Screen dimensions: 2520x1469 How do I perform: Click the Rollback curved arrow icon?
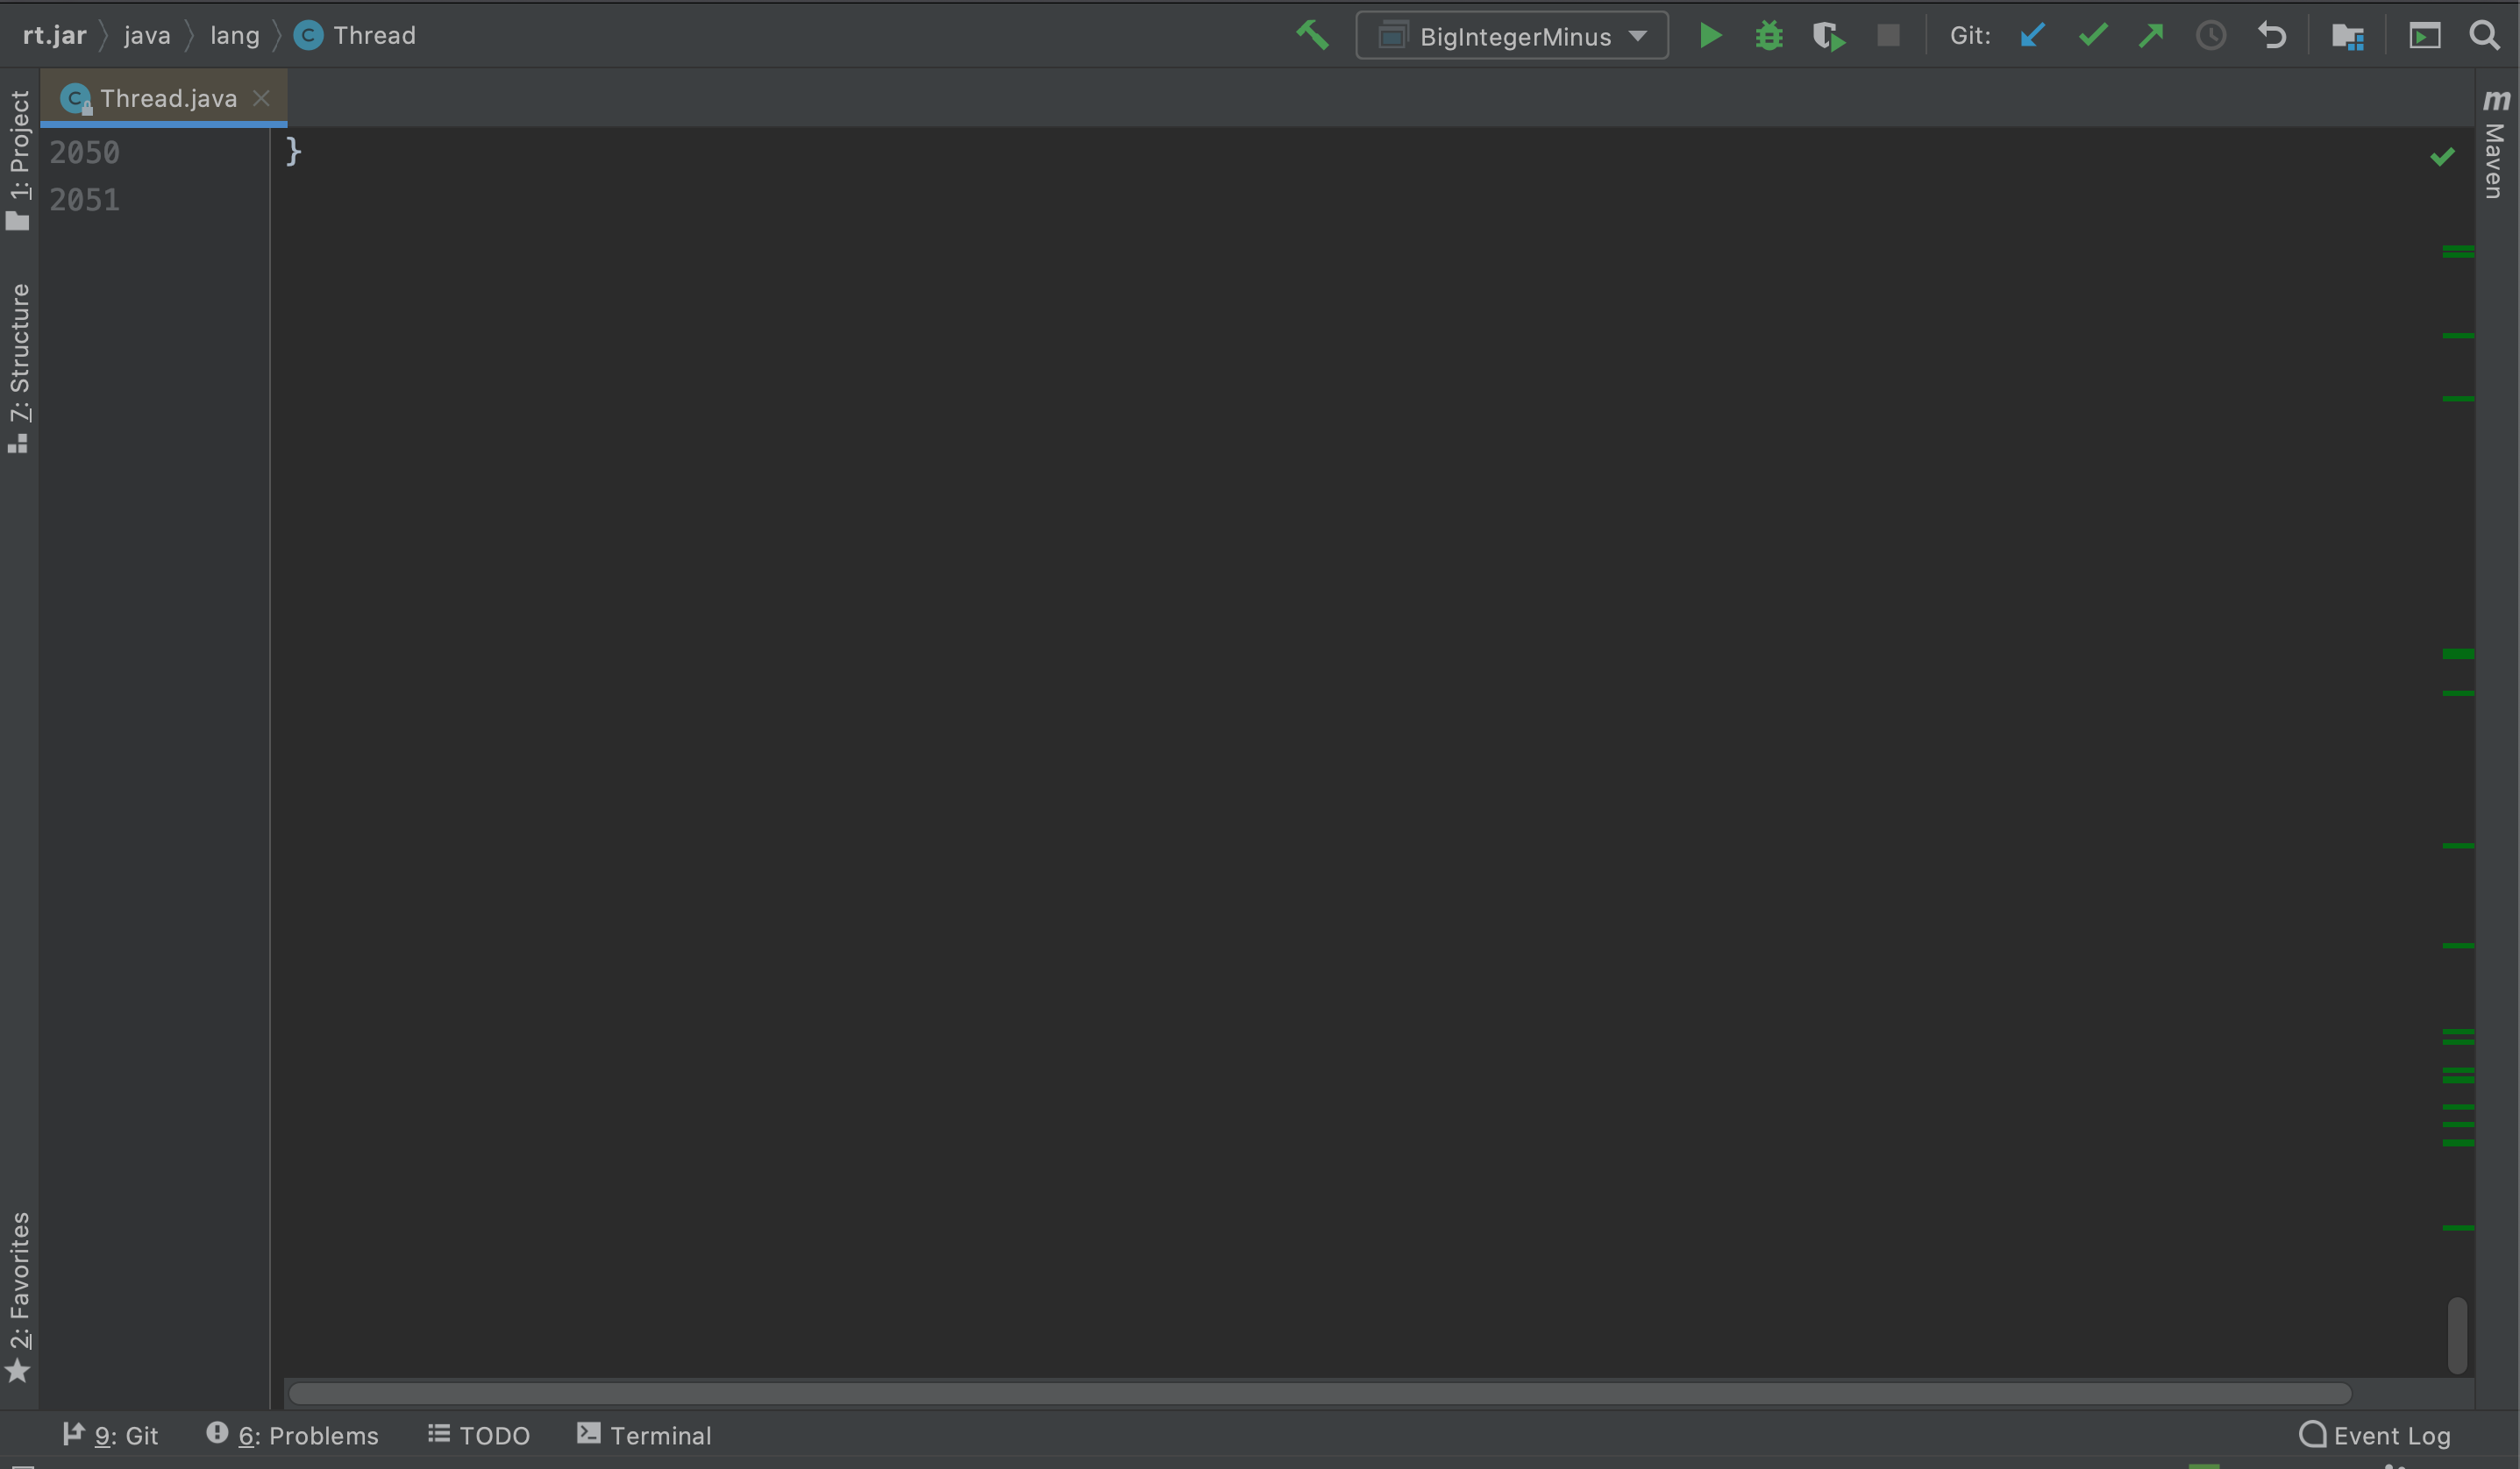coord(2271,36)
